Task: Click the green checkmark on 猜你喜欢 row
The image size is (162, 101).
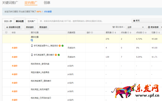Action: pos(59,55)
